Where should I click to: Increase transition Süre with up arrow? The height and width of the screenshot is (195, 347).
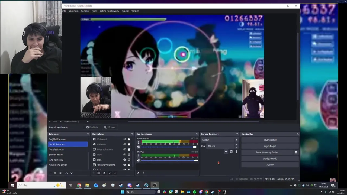(236, 145)
